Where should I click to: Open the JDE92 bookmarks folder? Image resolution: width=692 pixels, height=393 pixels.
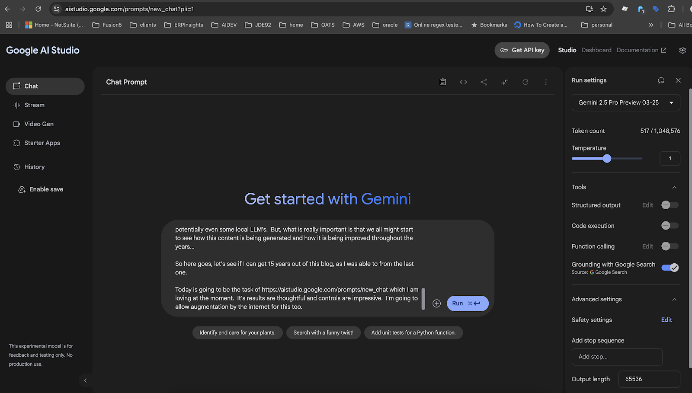(x=258, y=25)
